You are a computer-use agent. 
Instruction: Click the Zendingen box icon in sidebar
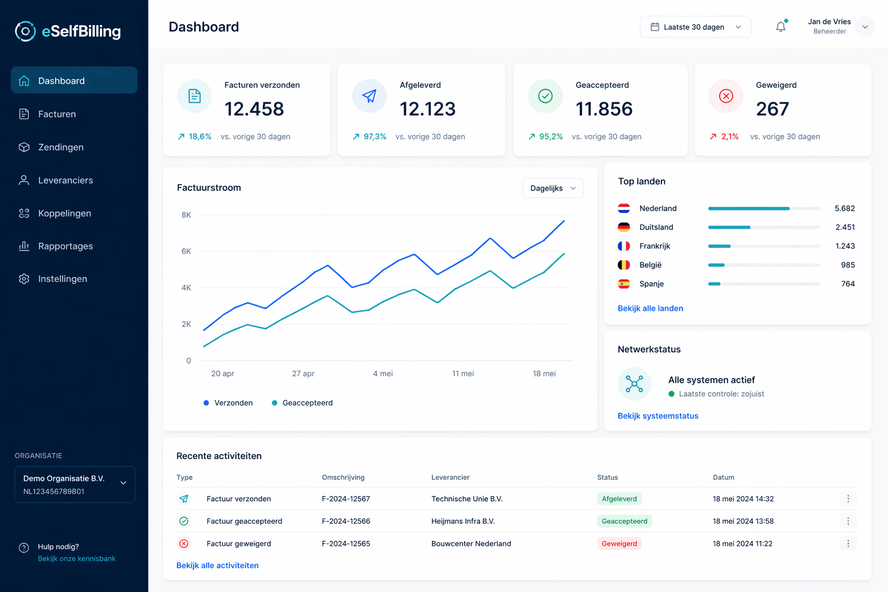(24, 147)
